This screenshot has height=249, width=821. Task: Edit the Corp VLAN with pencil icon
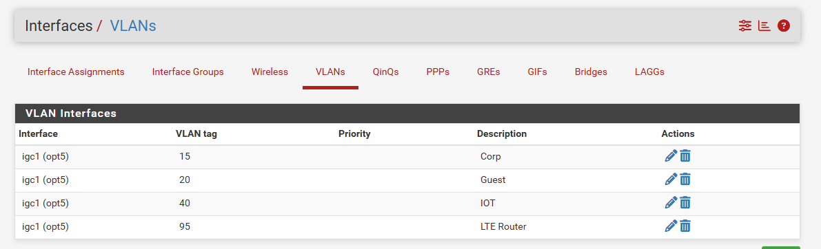click(x=670, y=155)
